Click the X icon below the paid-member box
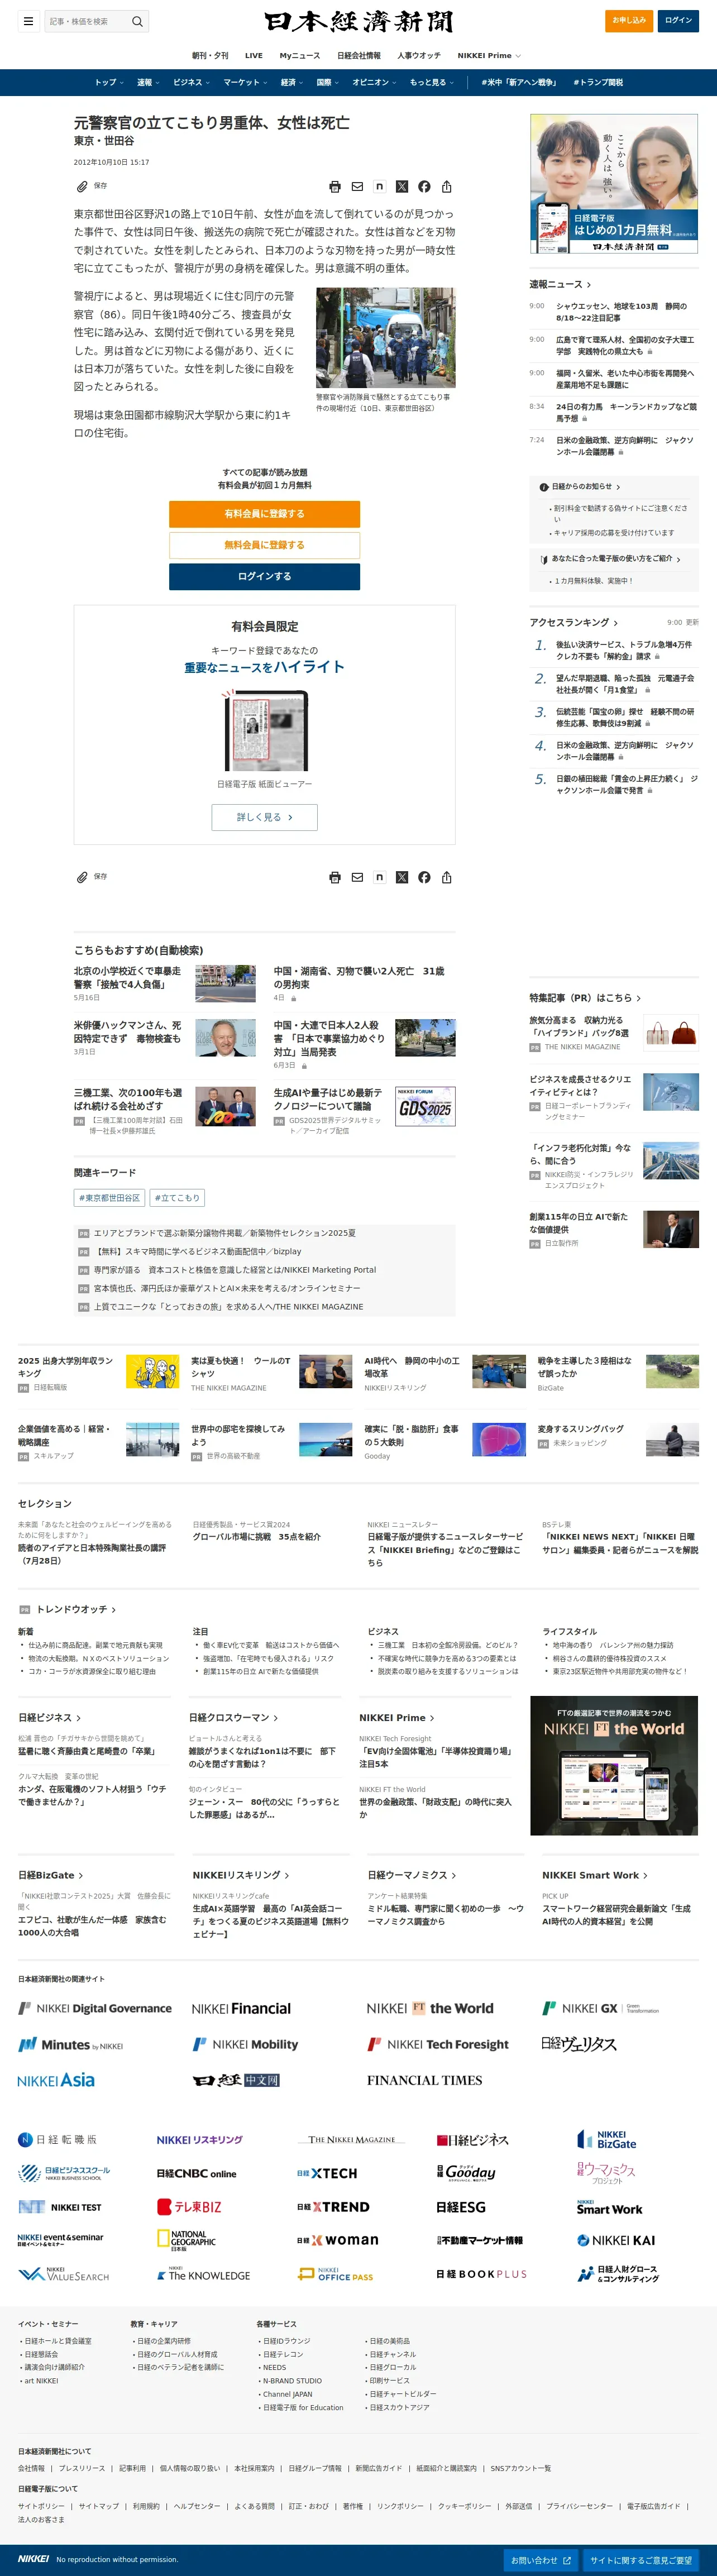 pos(402,878)
